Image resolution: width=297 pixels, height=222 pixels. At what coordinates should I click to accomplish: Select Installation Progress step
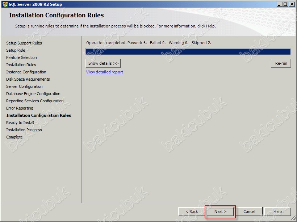[x=24, y=130]
